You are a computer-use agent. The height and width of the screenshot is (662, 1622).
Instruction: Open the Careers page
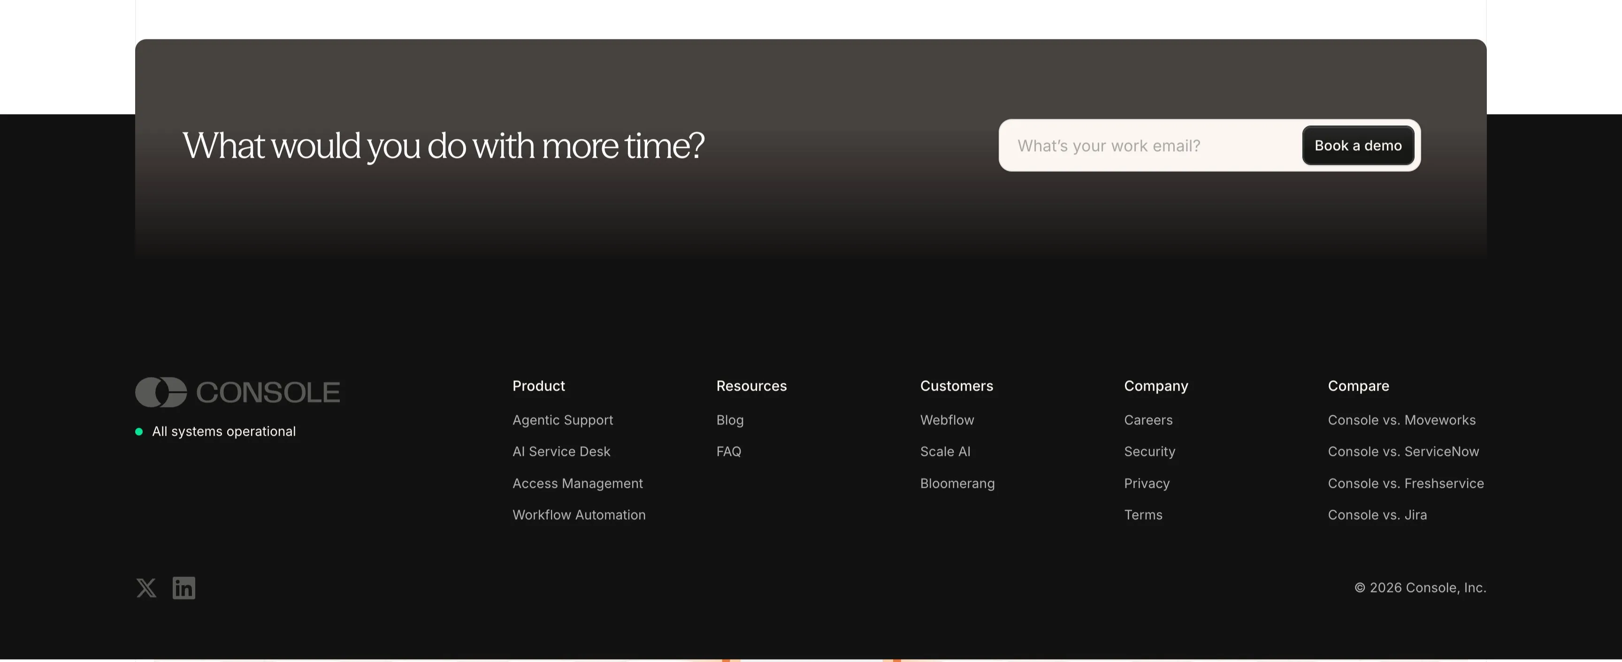pyautogui.click(x=1148, y=420)
